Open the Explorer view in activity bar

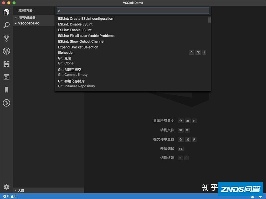(x=6, y=12)
